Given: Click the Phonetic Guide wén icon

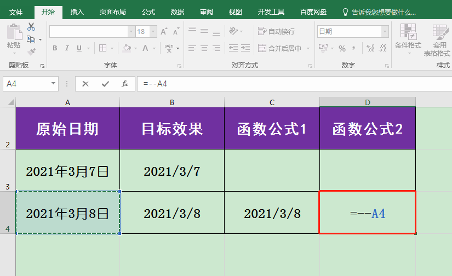Looking at the screenshot, I should tap(169, 48).
